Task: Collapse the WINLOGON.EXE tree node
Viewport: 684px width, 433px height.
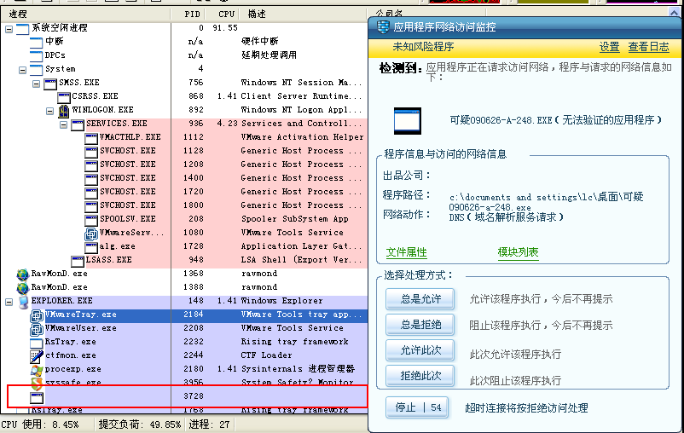Action: 49,111
